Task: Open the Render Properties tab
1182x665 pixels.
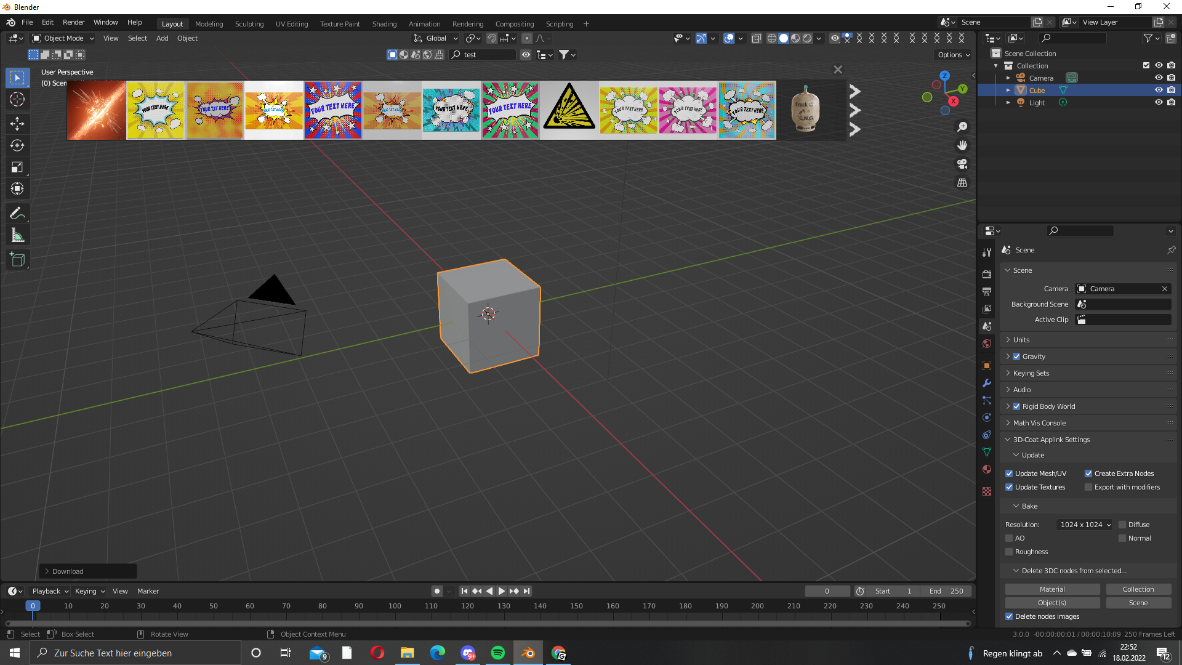Action: pos(986,273)
